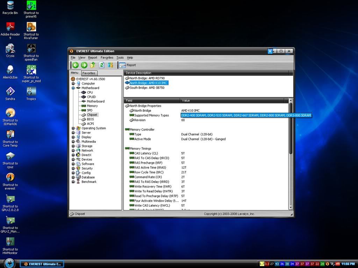Click the green Back arrow toolbar icon

[x=75, y=65]
